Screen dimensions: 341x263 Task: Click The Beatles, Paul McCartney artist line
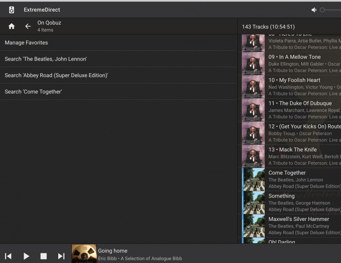click(299, 226)
